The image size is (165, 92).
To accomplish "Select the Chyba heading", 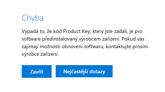I will coord(32,18).
